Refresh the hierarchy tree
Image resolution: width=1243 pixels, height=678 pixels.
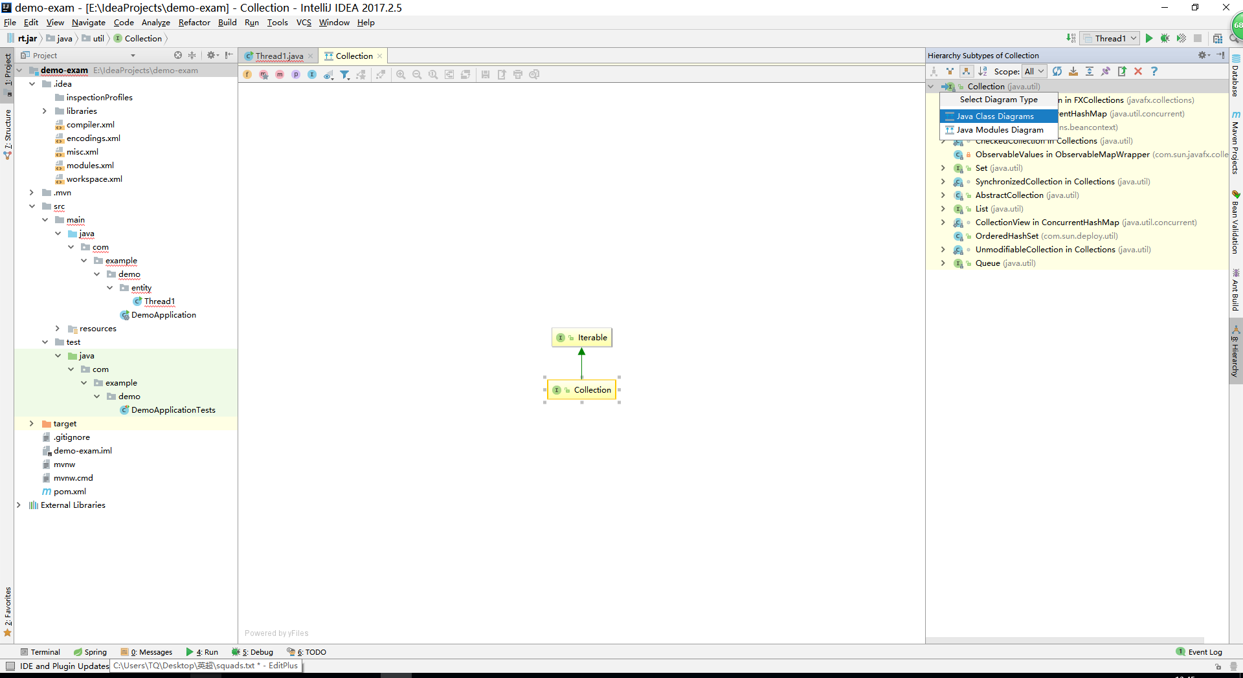click(x=1057, y=71)
